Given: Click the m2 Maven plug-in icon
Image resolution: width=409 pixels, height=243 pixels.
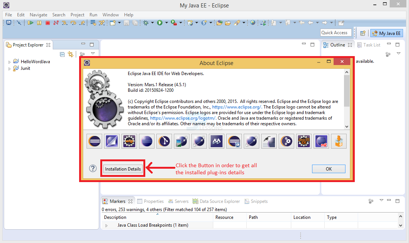Looking at the screenshot, I should (x=321, y=141).
